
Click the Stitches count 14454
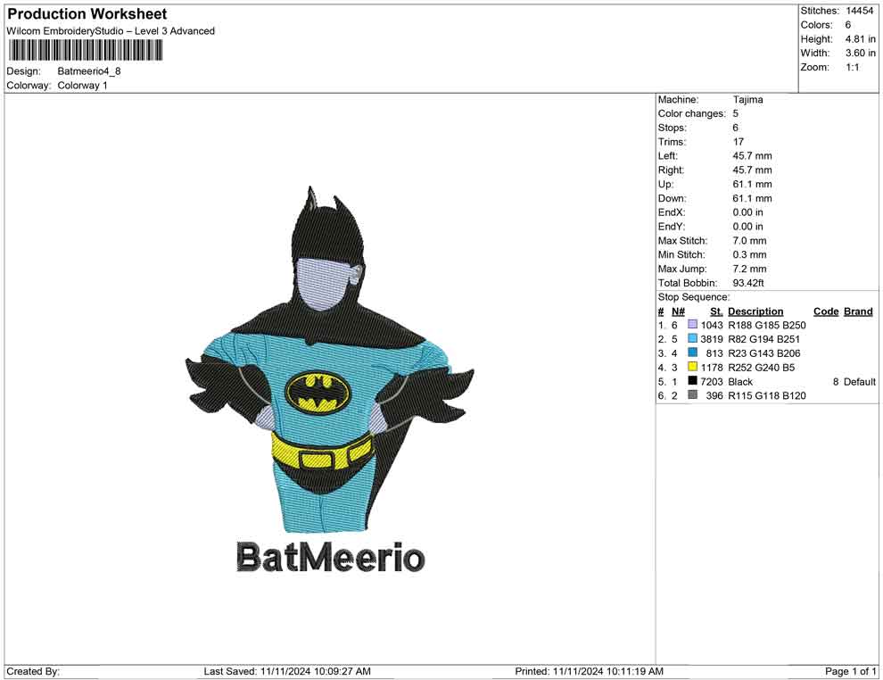(859, 11)
